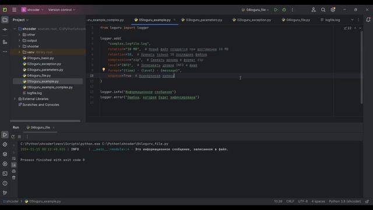This screenshot has width=373, height=210.
Task: Open the Python Console tool window
Action: pos(5,145)
